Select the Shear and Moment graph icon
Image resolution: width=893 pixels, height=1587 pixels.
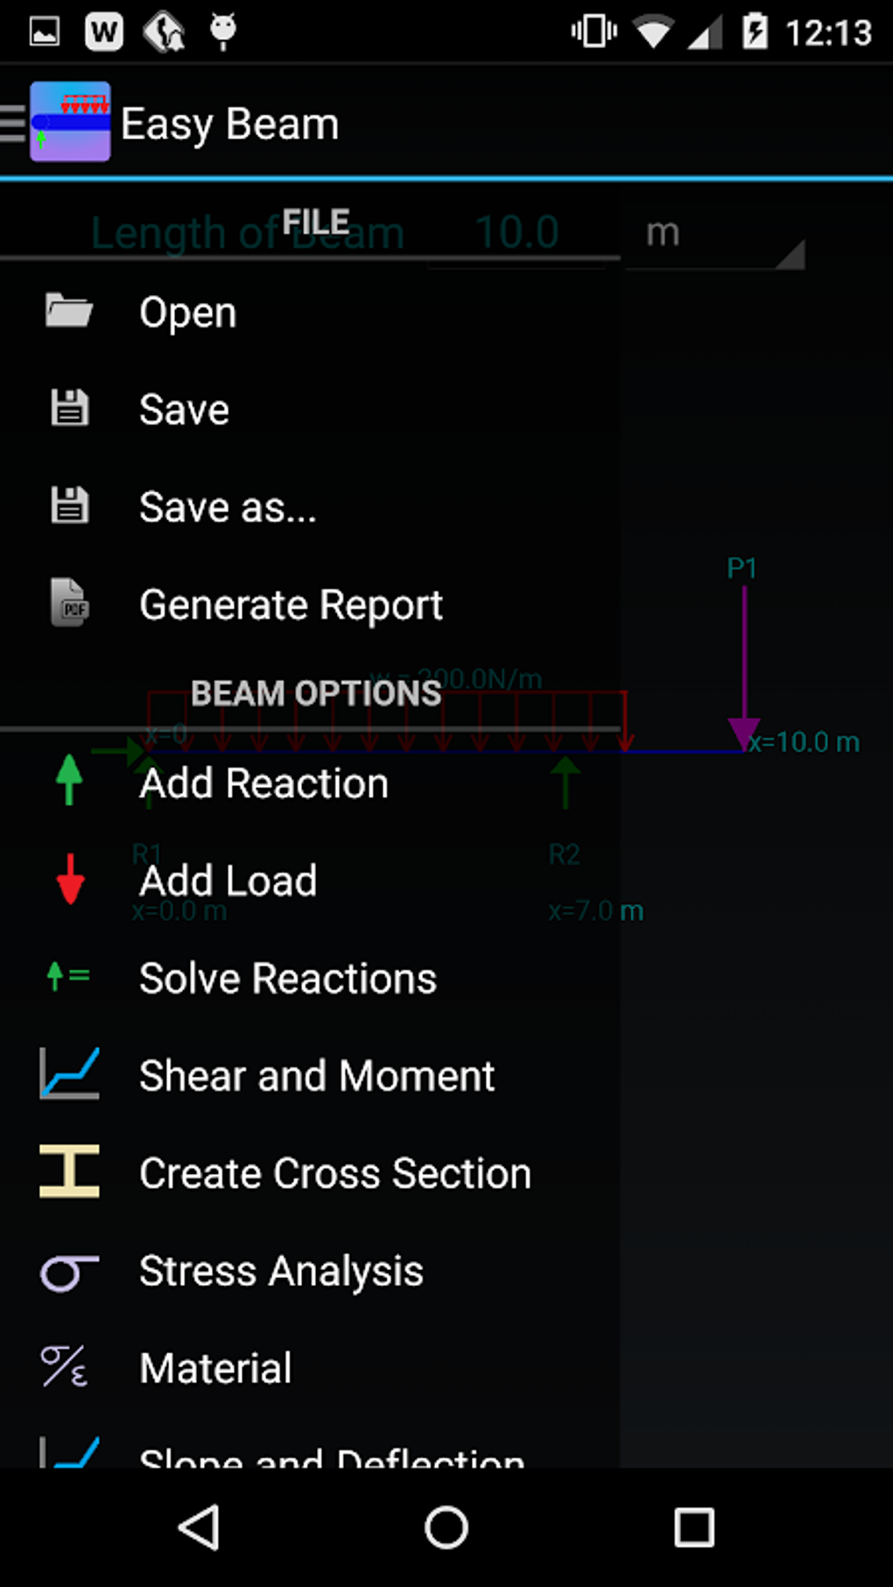(x=70, y=1075)
